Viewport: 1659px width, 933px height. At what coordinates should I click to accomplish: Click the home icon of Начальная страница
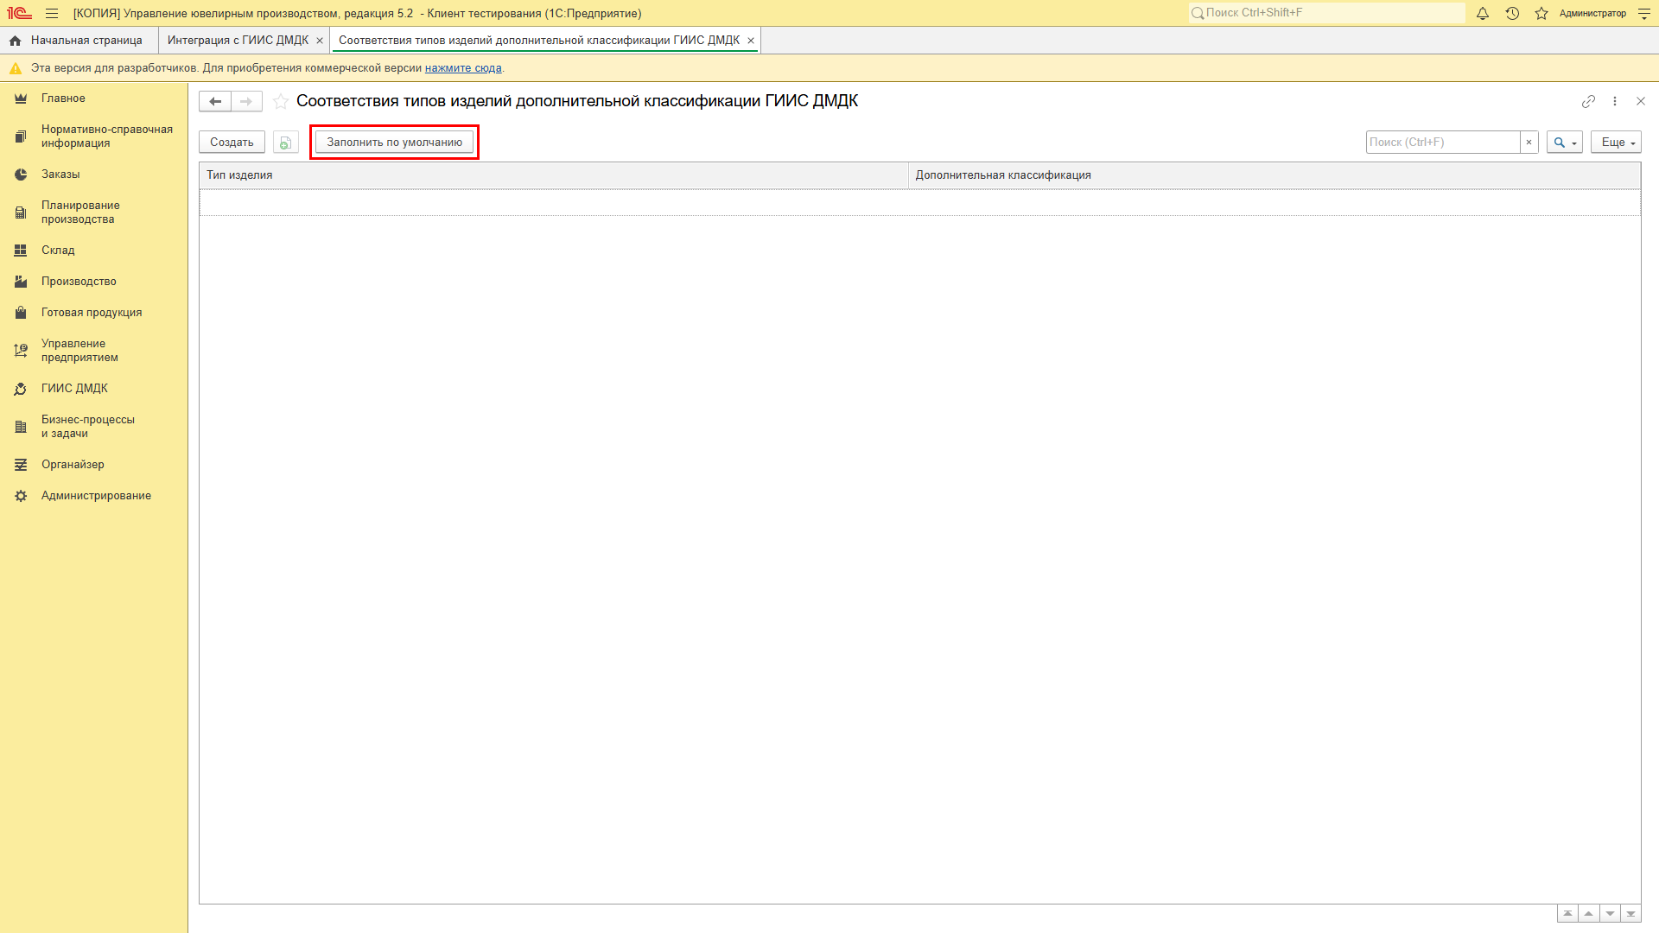15,41
